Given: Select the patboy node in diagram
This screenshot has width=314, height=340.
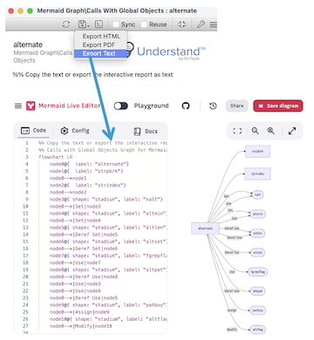Looking at the screenshot, I should point(257,310).
